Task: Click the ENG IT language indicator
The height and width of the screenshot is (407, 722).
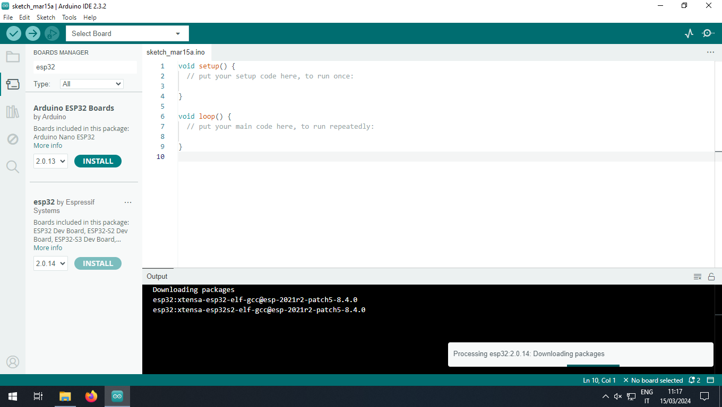Action: pos(647,396)
